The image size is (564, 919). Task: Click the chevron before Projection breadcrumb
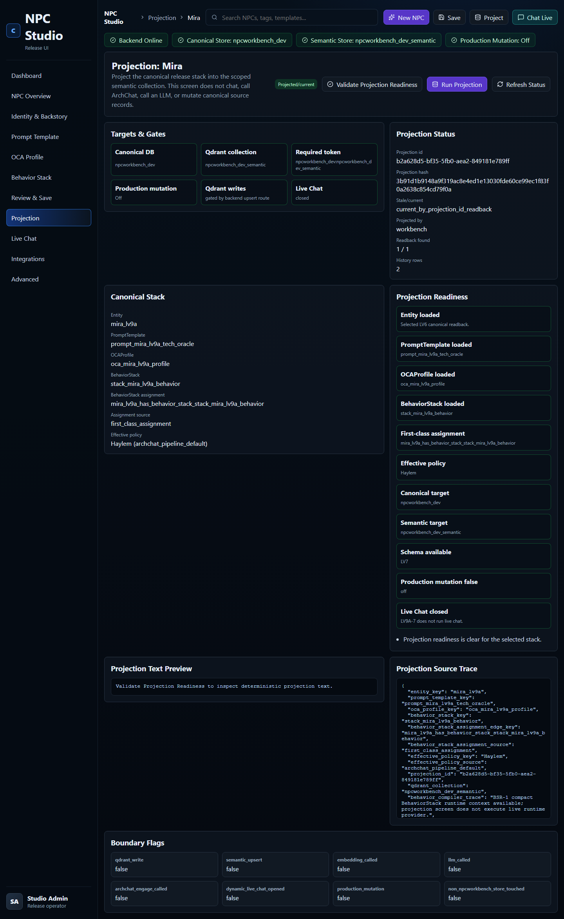click(x=142, y=18)
